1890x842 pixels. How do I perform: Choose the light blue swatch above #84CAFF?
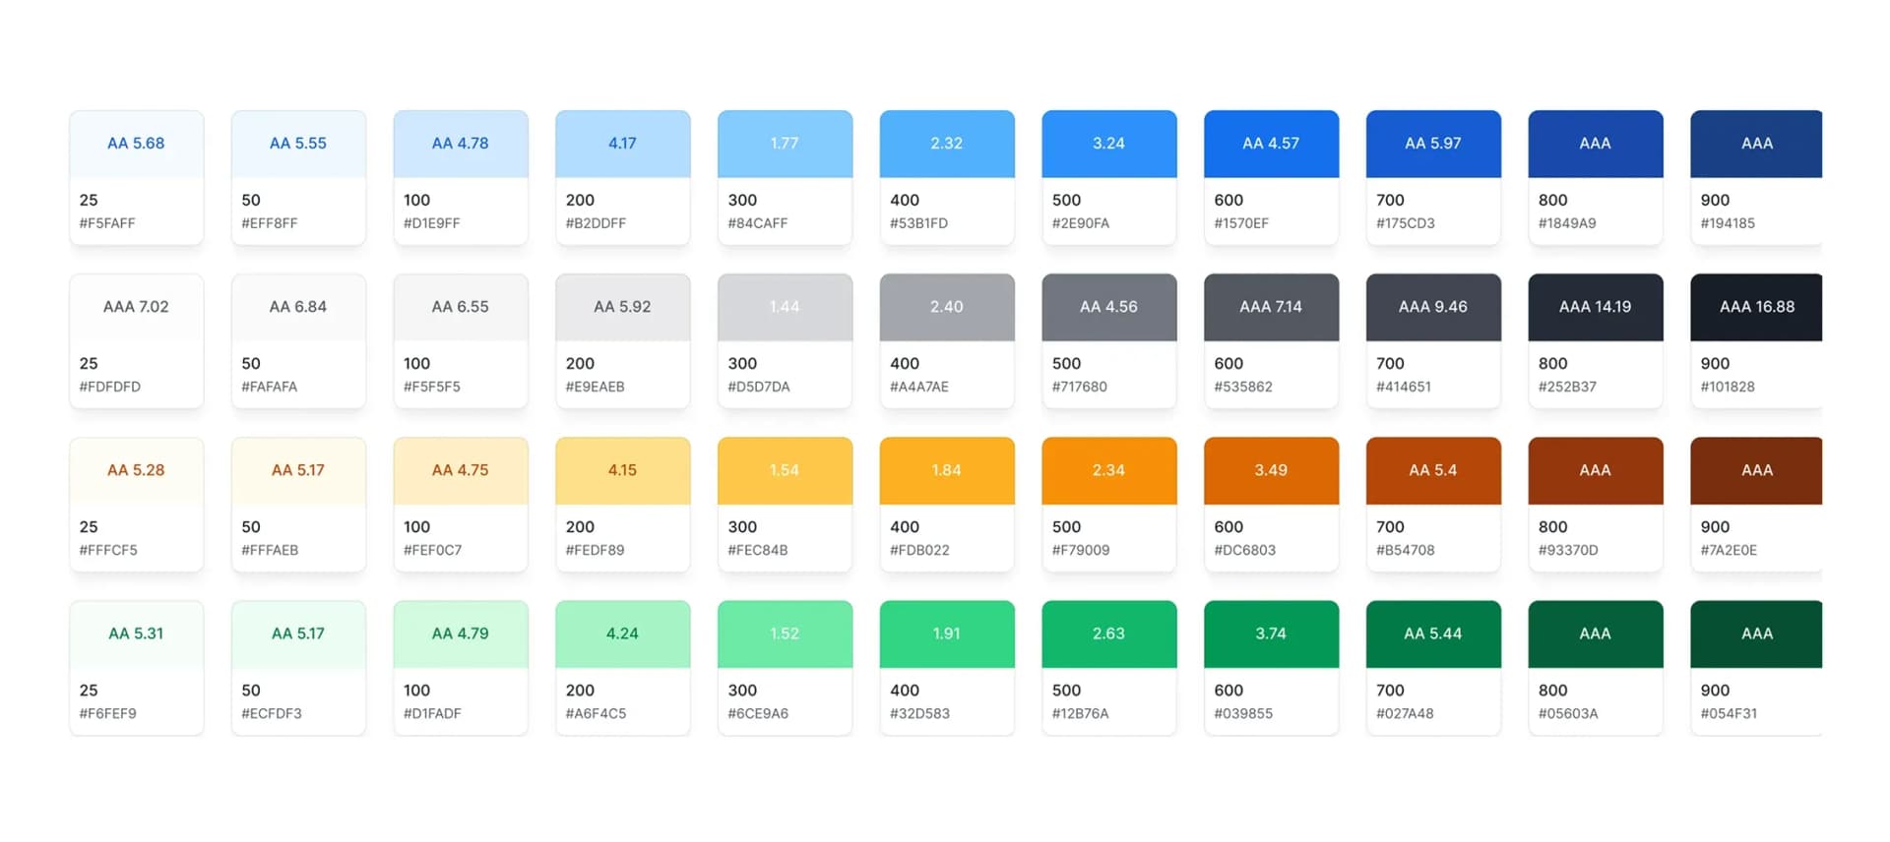click(785, 144)
